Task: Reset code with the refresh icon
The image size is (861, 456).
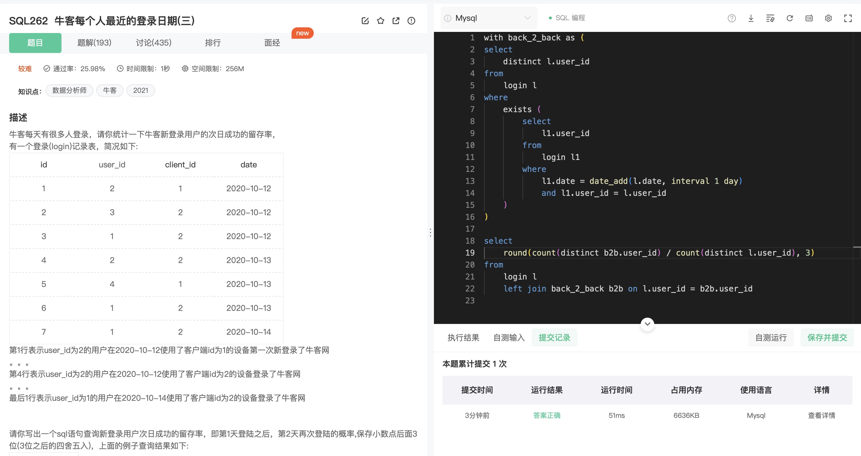Action: click(x=790, y=19)
